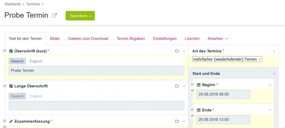Click edit icon before Lange Überschrift label

[11, 86]
